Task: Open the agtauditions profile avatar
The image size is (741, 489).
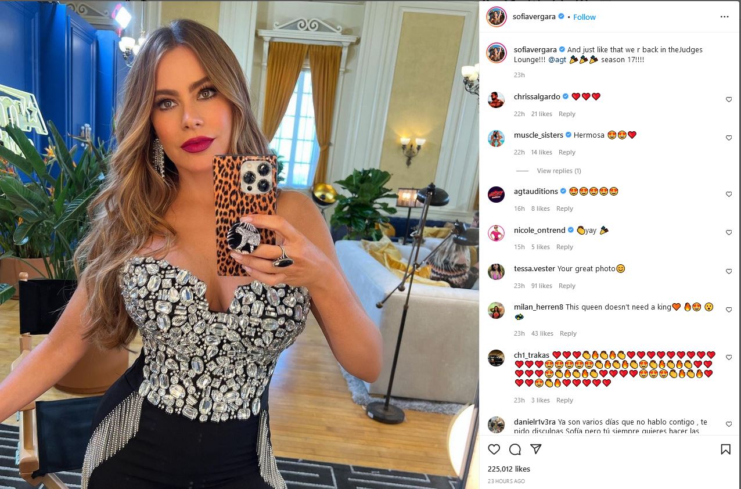Action: pos(496,194)
